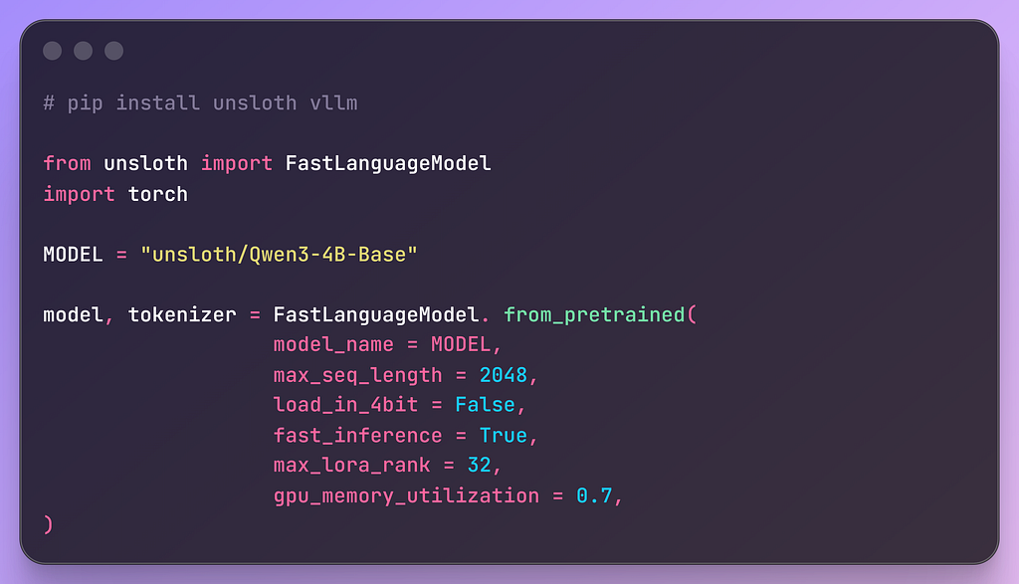Viewport: 1019px width, 584px height.
Task: Click the word FastLanguageModel in import line
Action: click(388, 164)
